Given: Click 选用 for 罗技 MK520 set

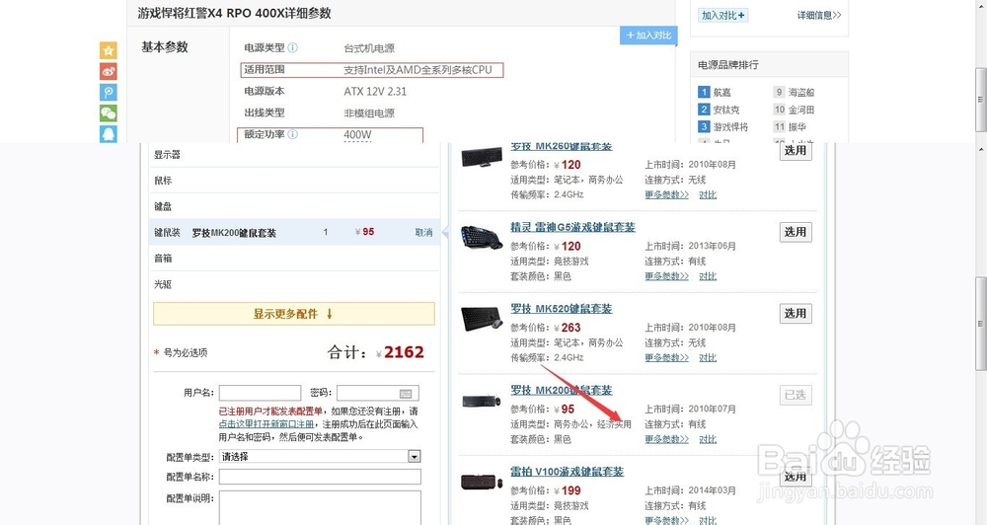Looking at the screenshot, I should (x=796, y=314).
